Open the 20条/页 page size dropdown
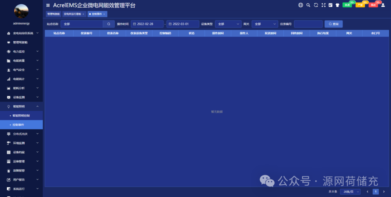This screenshot has width=391, height=197. click(350, 192)
